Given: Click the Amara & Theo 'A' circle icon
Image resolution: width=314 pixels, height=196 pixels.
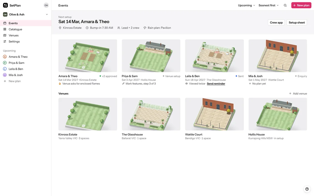Looking at the screenshot, I should tap(5, 57).
